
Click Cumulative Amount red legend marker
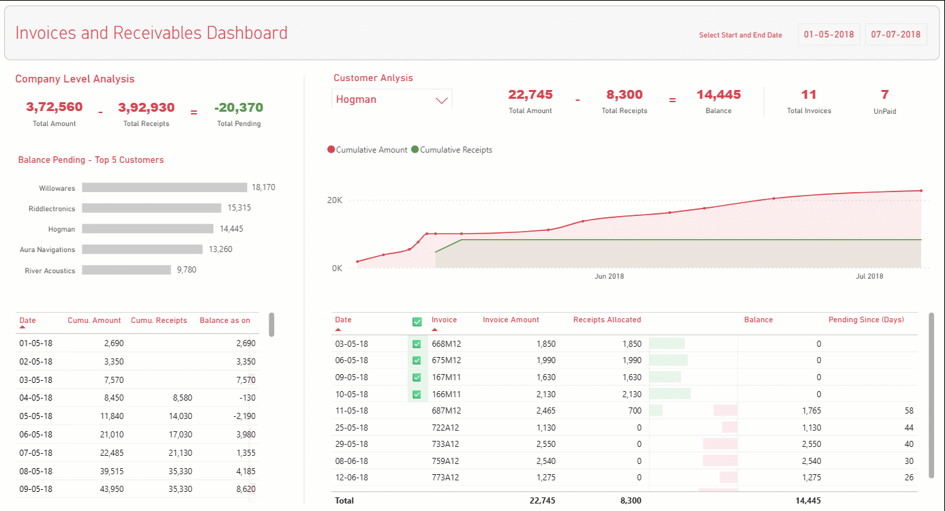click(331, 150)
